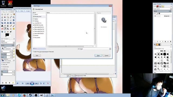
Task: Click delete layer icon in Layers panel
Action: [171, 41]
